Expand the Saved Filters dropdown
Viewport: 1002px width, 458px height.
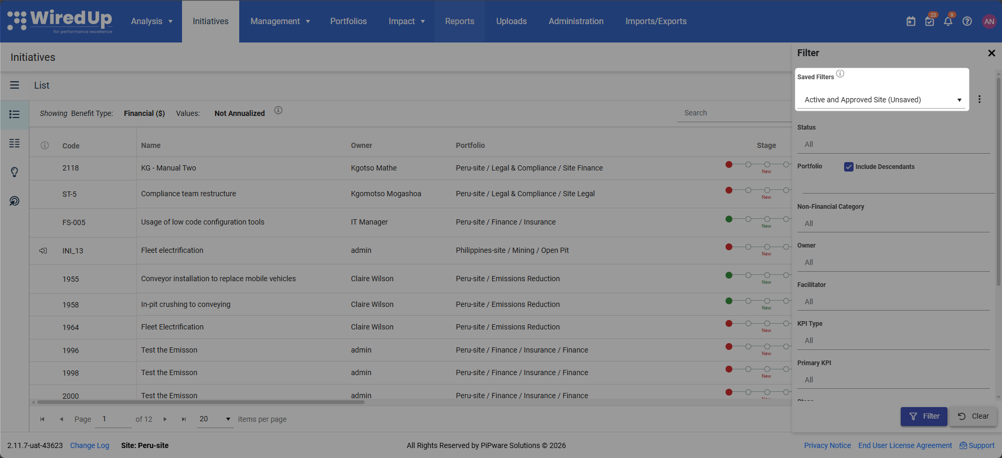[882, 100]
